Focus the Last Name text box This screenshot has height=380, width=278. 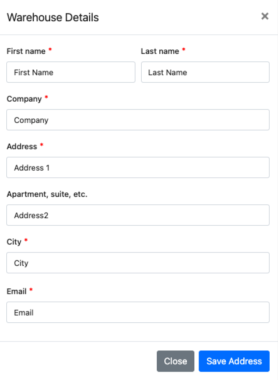coord(205,72)
